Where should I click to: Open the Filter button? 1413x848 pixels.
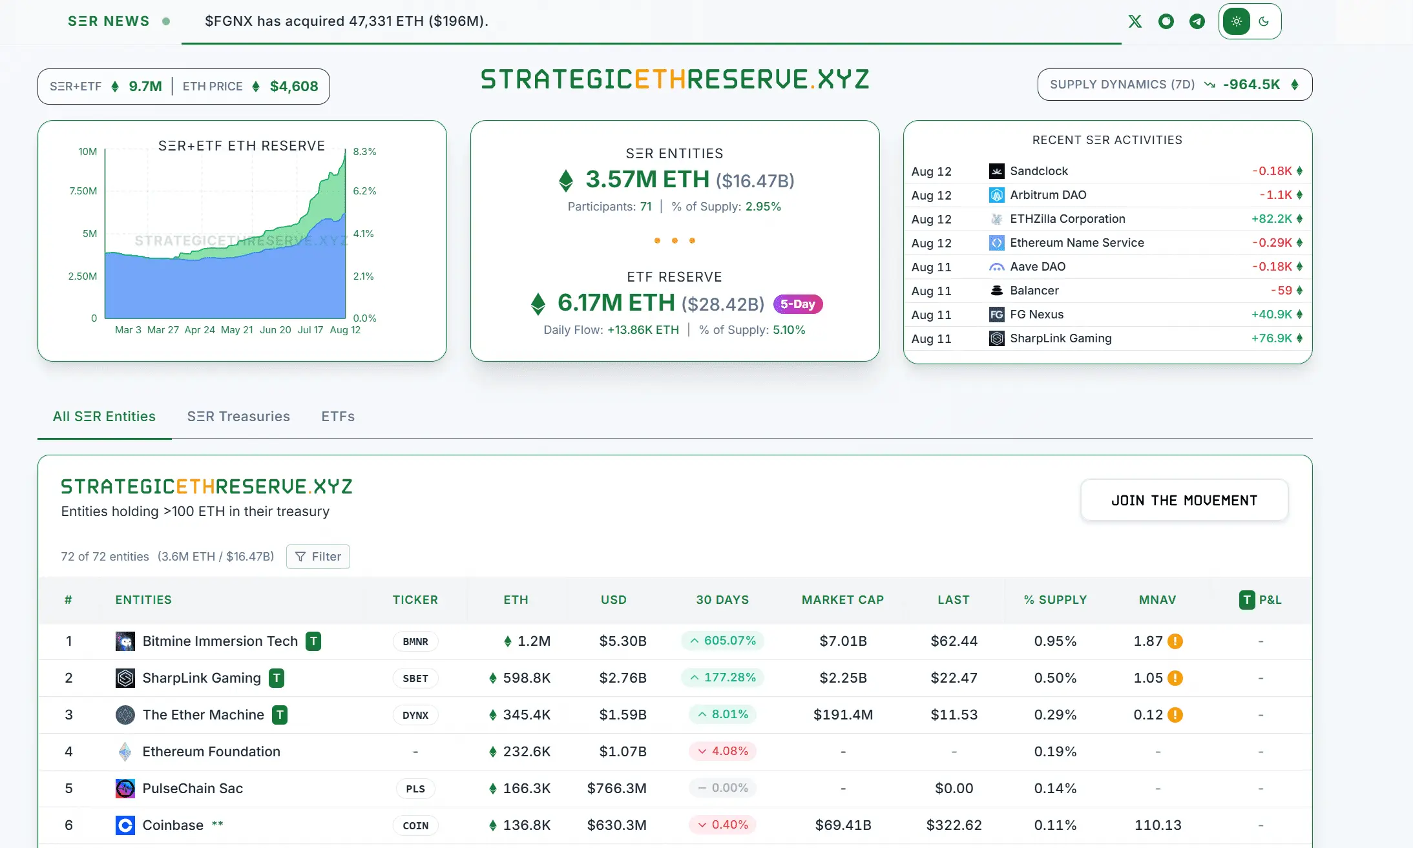pyautogui.click(x=318, y=557)
